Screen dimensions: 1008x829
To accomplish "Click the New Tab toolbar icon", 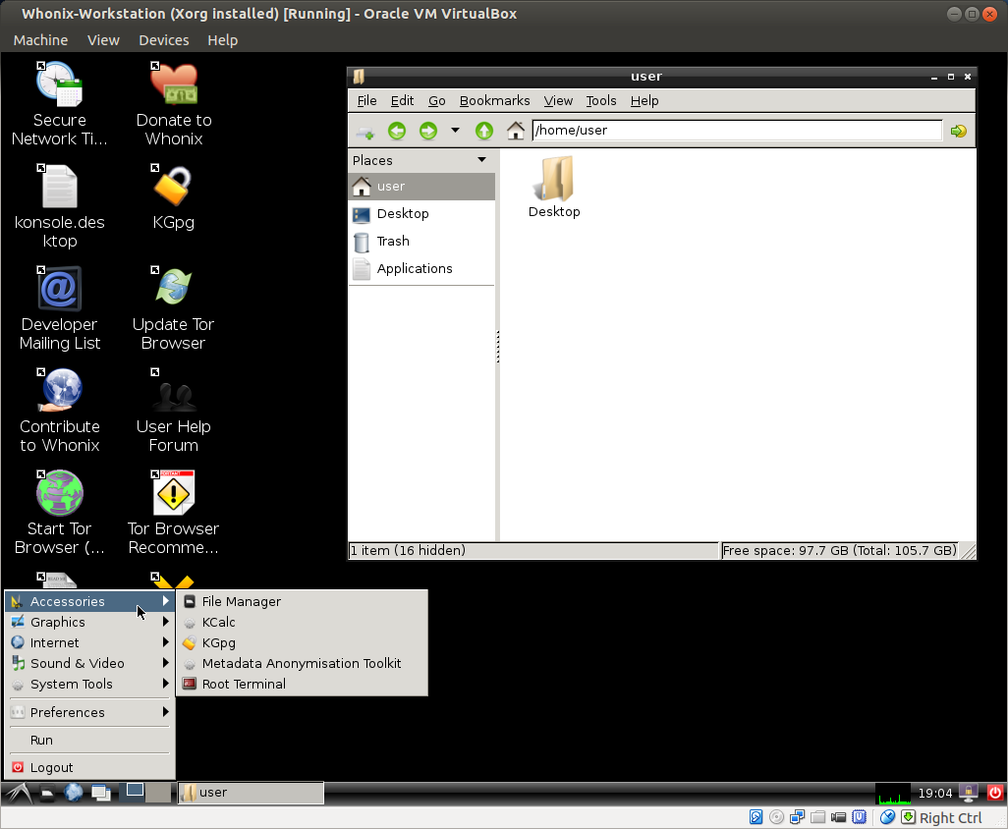I will point(364,131).
